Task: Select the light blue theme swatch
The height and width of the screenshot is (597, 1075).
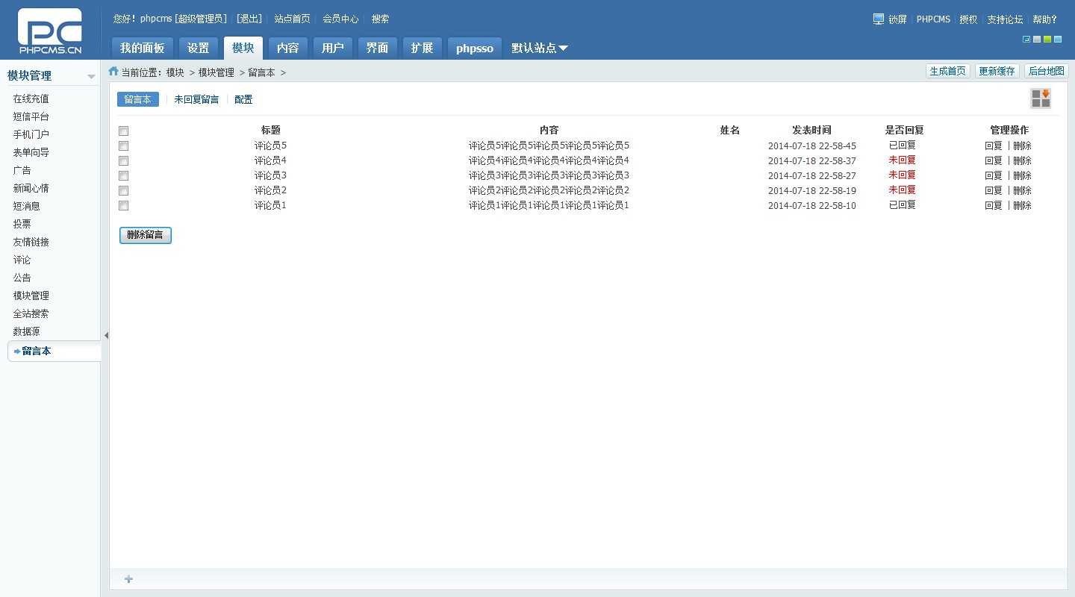Action: click(1058, 40)
